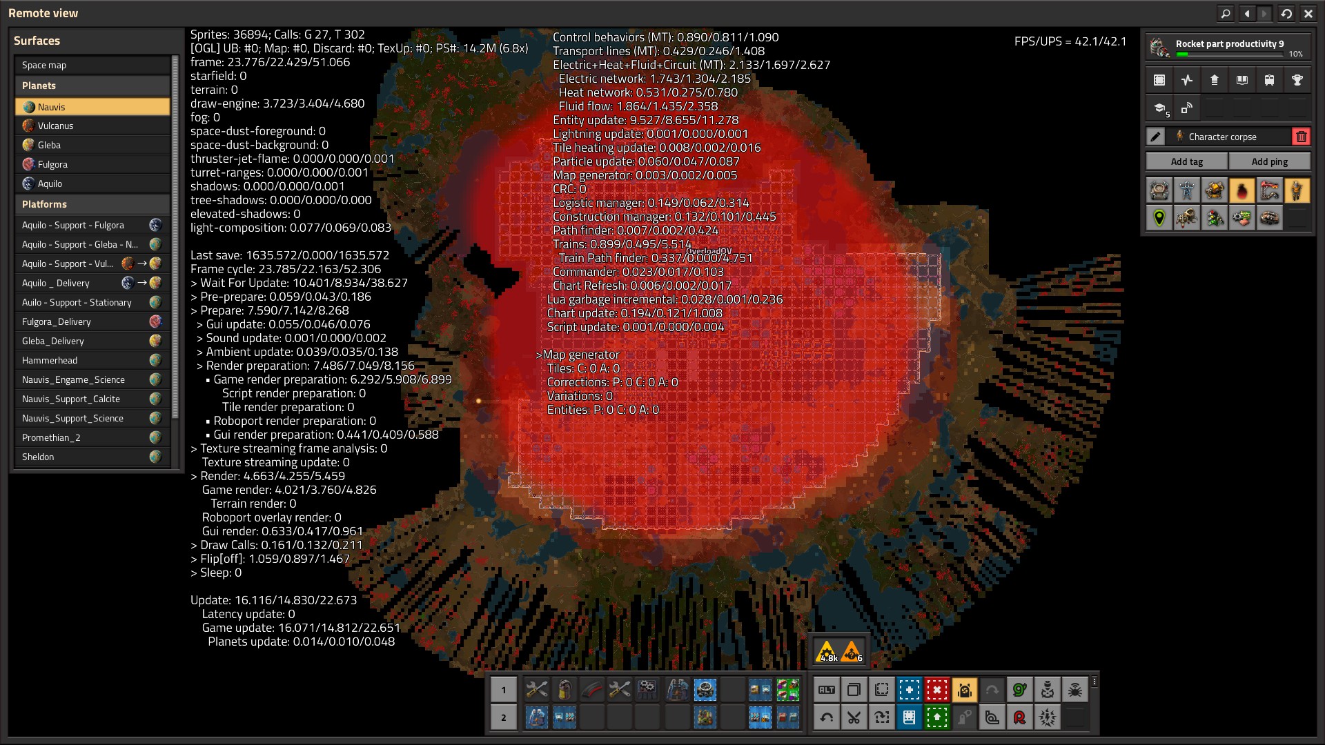Select the Fulgora planet surface
The image size is (1325, 745).
point(92,164)
